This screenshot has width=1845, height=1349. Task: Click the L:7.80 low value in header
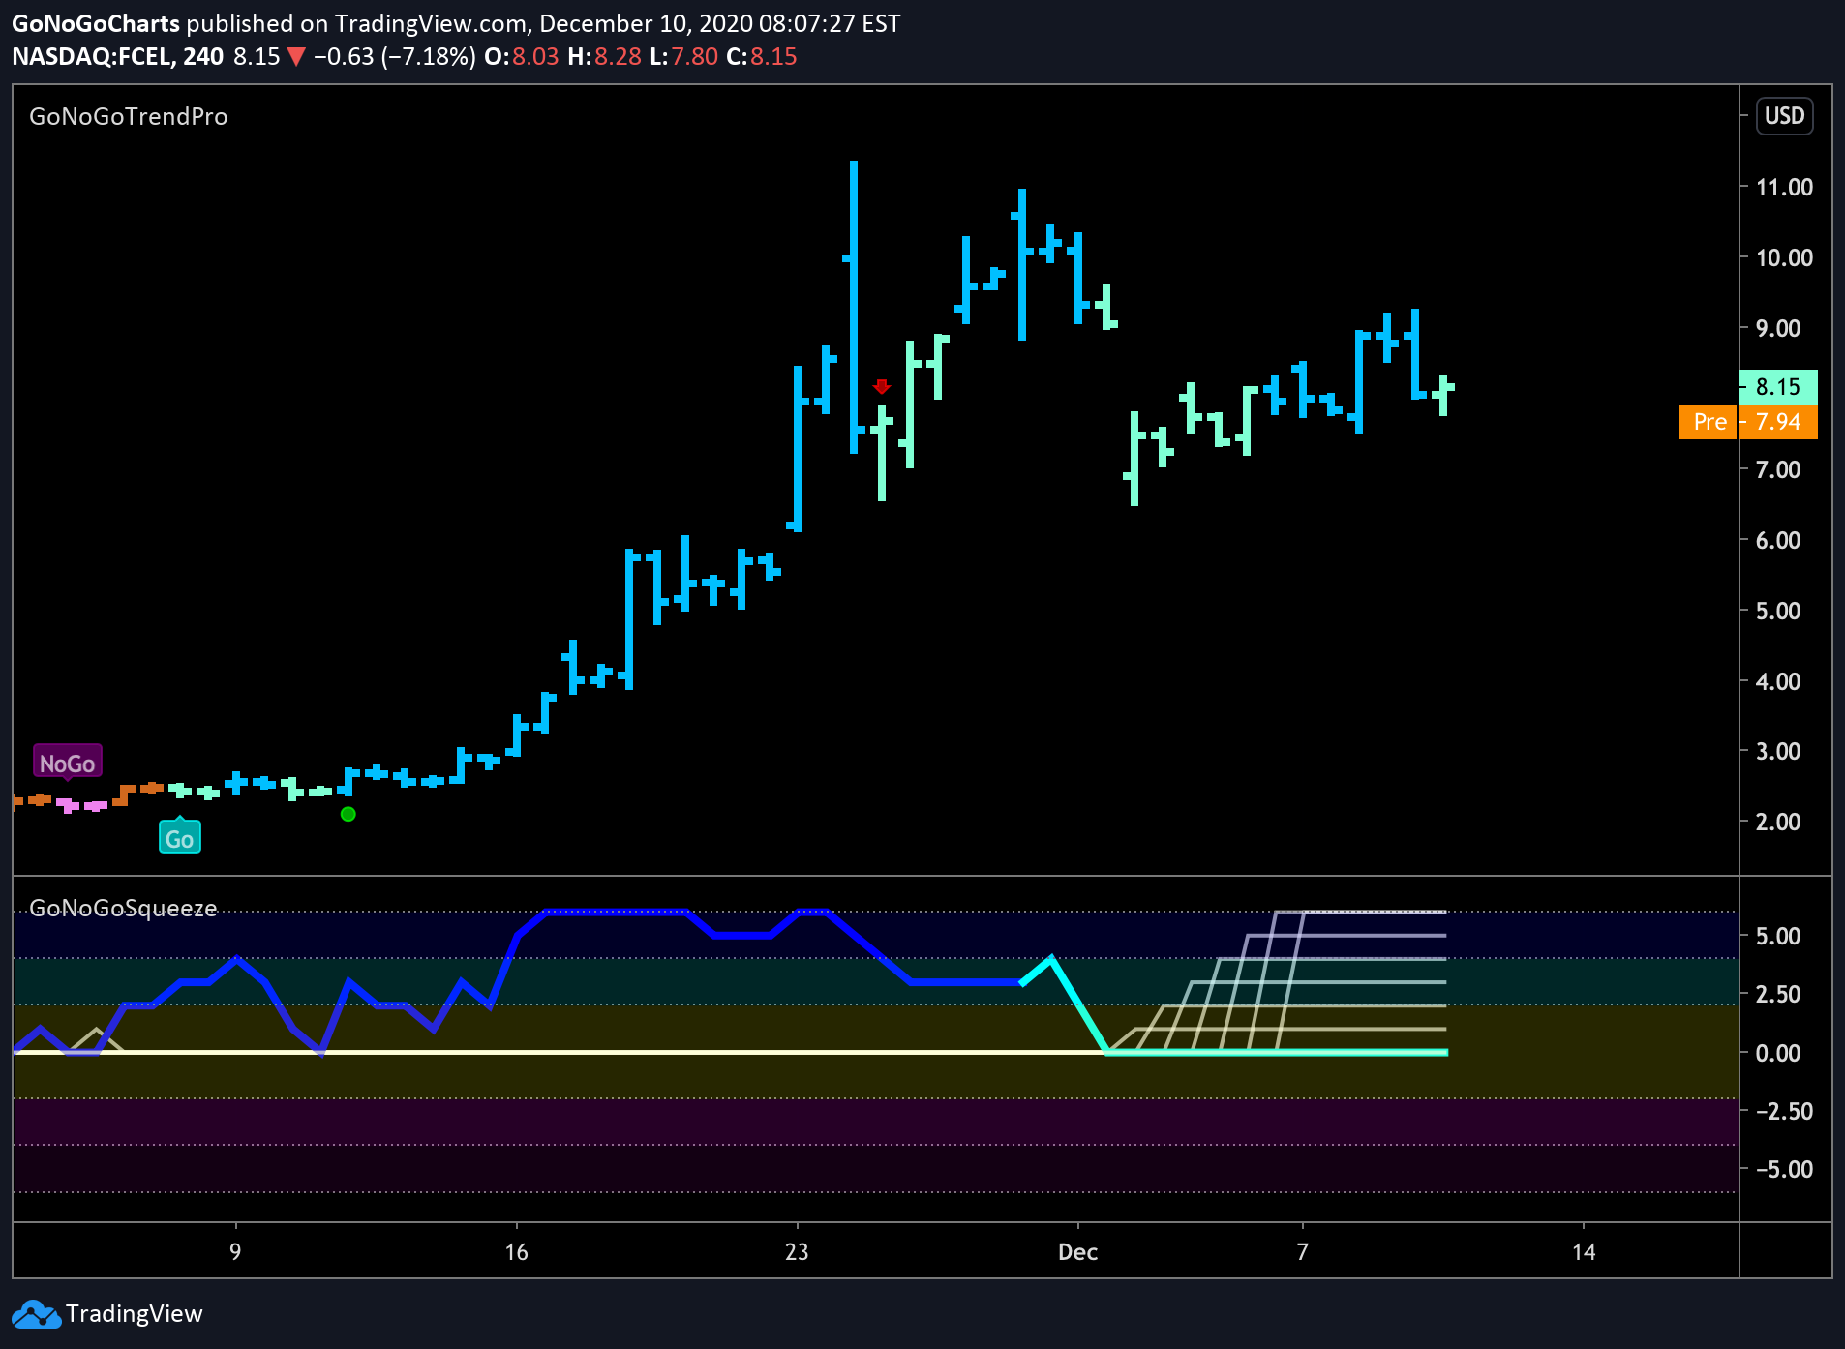point(683,57)
